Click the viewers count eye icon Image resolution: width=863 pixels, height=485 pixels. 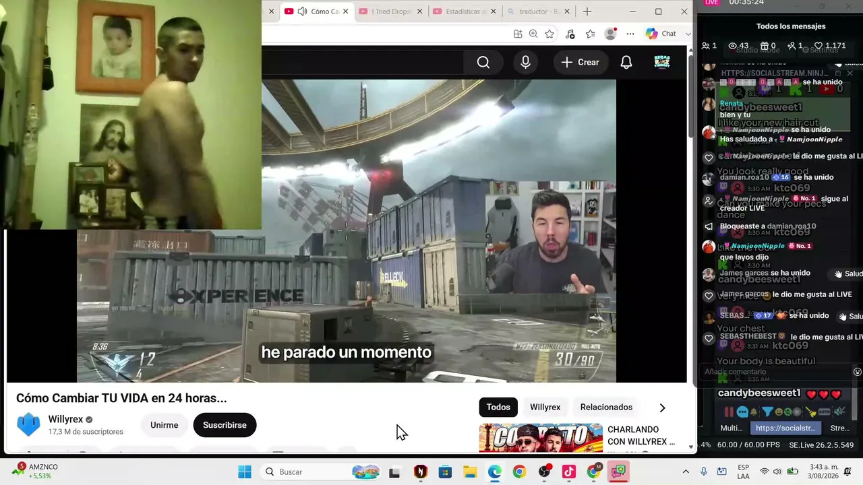[733, 46]
